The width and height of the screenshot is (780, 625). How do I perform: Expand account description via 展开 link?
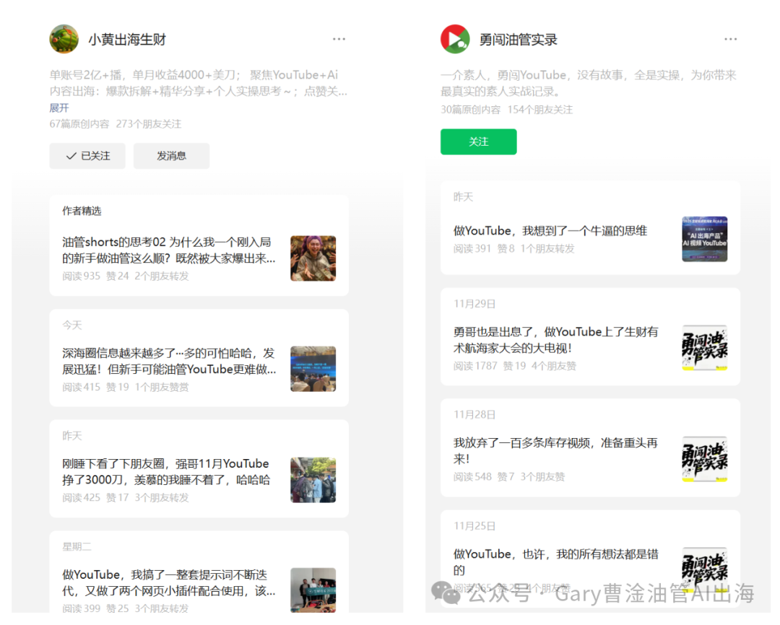click(x=58, y=108)
